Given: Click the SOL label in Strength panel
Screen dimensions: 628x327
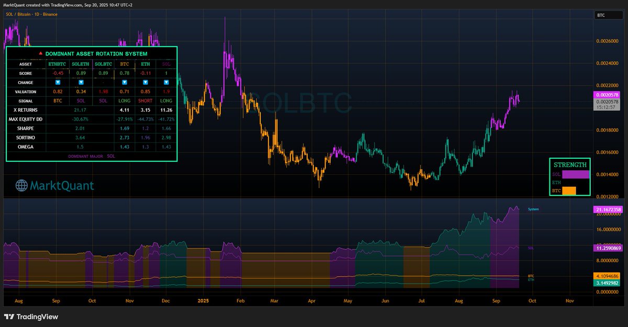Looking at the screenshot, I should click(x=556, y=174).
